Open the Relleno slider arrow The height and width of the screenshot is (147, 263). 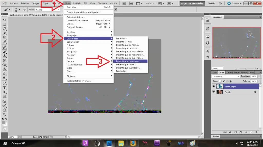[x=259, y=81]
